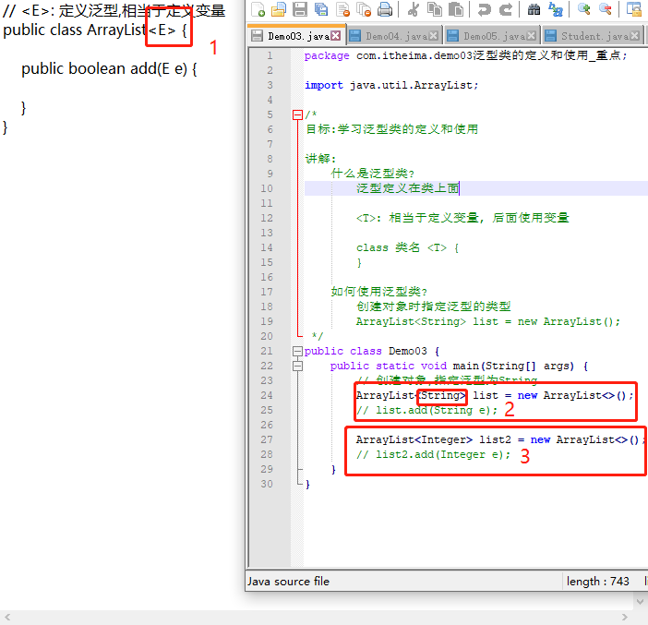Click 'ArrayList<String> list = new ArrayList();' on line 19
648x625 pixels.
pyautogui.click(x=488, y=321)
